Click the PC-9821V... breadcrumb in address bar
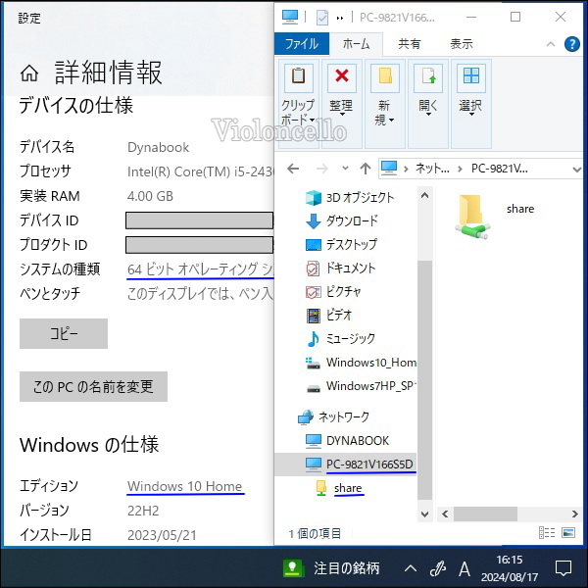588x588 pixels. click(499, 169)
